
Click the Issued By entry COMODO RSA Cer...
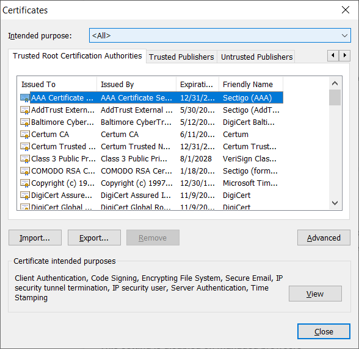(x=136, y=171)
